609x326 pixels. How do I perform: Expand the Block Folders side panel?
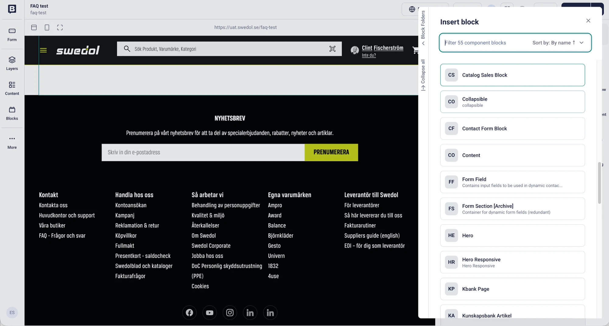(x=423, y=28)
